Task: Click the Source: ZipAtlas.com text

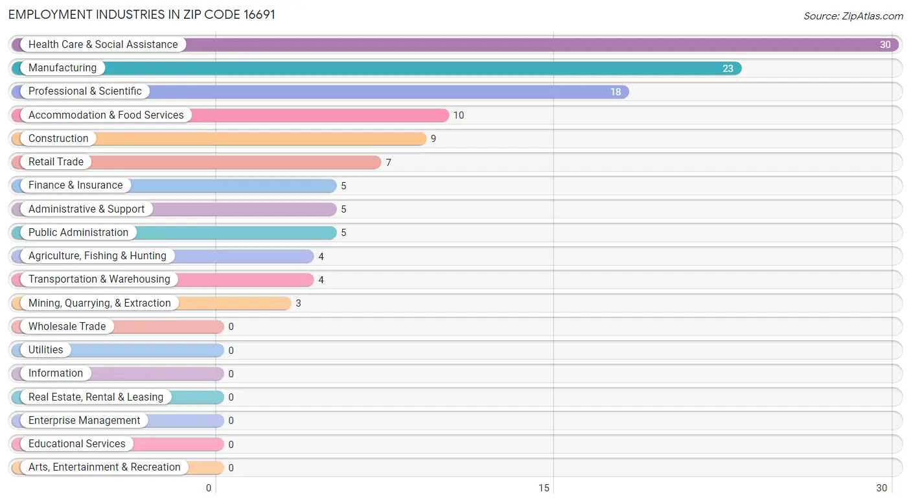Action: (853, 16)
